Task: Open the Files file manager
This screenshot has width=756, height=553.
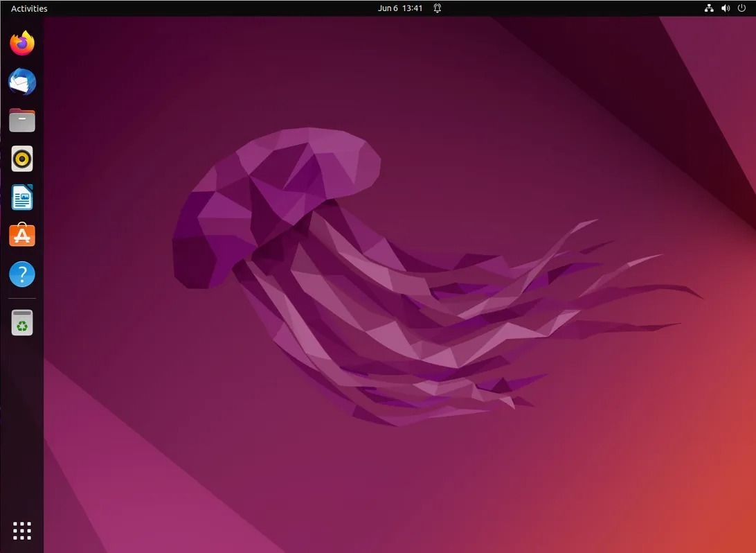Action: point(22,121)
